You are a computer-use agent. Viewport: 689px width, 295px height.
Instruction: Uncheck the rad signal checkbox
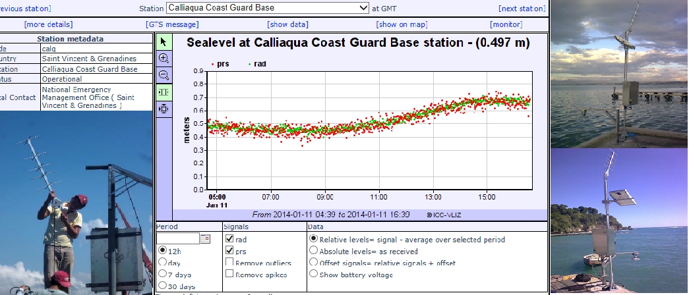[x=229, y=238]
